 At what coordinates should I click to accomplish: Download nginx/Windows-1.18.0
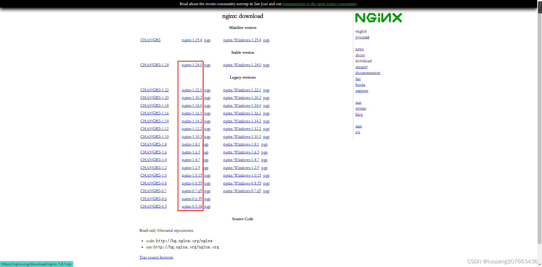pos(242,106)
